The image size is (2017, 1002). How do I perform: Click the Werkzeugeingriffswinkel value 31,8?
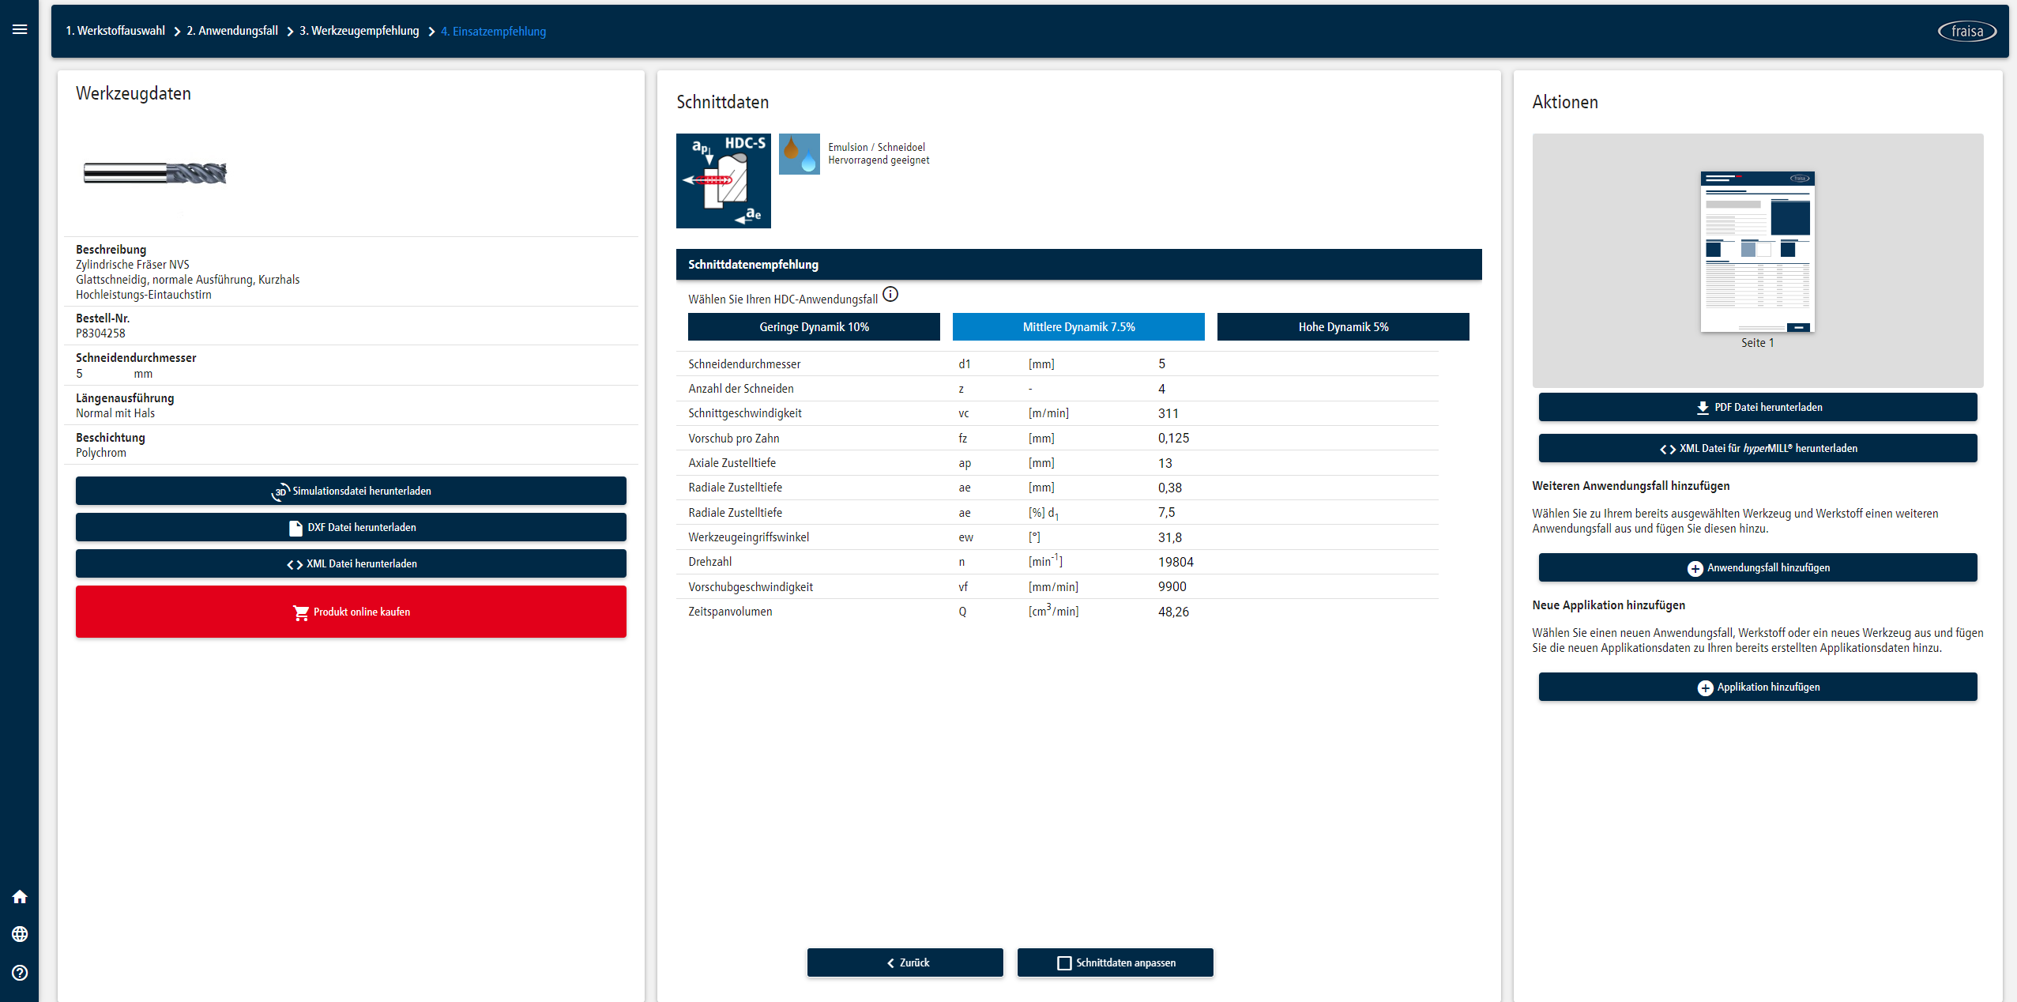pos(1170,537)
